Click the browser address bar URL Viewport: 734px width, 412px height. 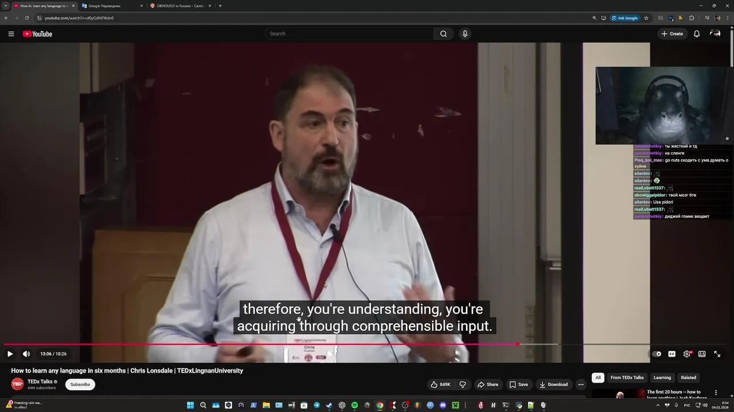coord(79,18)
